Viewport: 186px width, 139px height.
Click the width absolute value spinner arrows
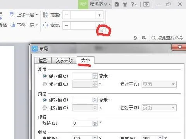point(95,100)
